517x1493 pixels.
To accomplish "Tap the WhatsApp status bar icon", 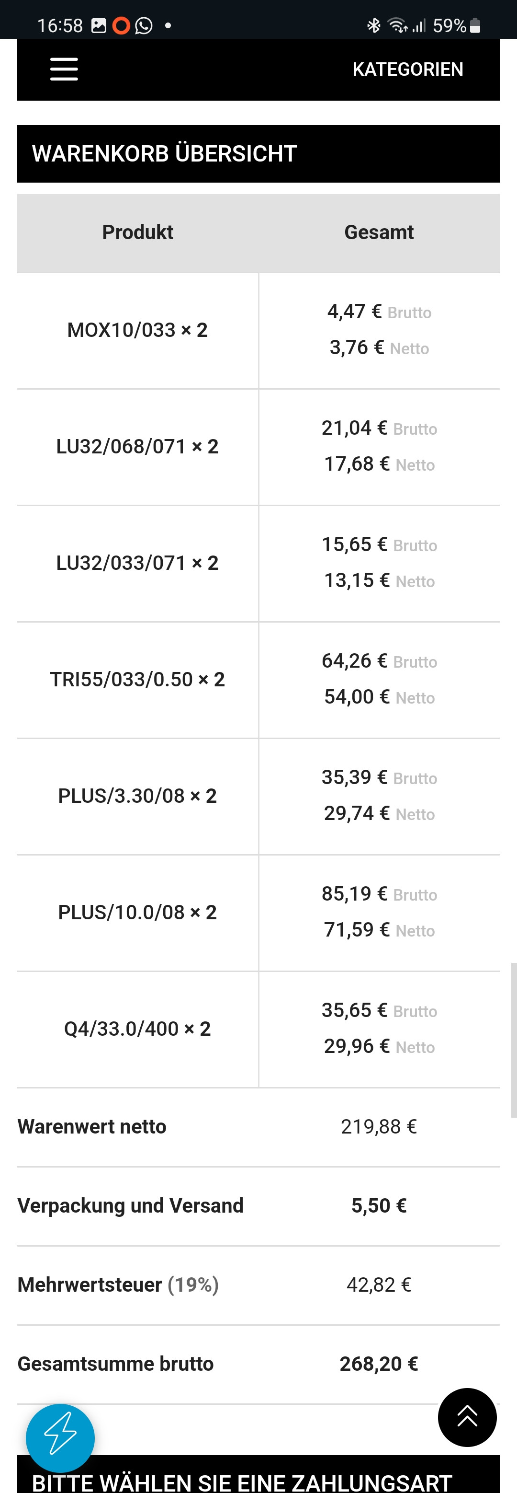I will [x=144, y=25].
